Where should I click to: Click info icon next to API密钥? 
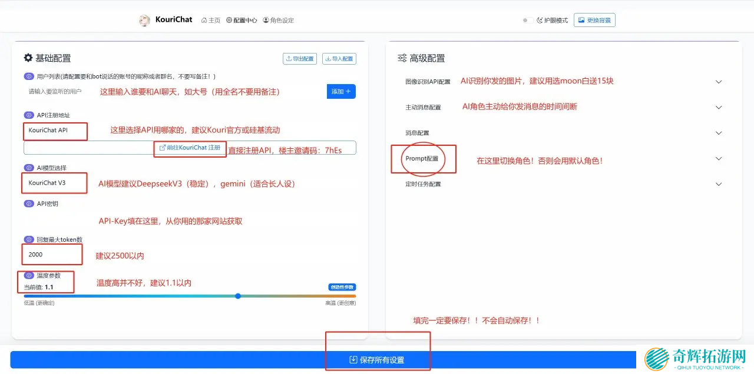coord(29,203)
